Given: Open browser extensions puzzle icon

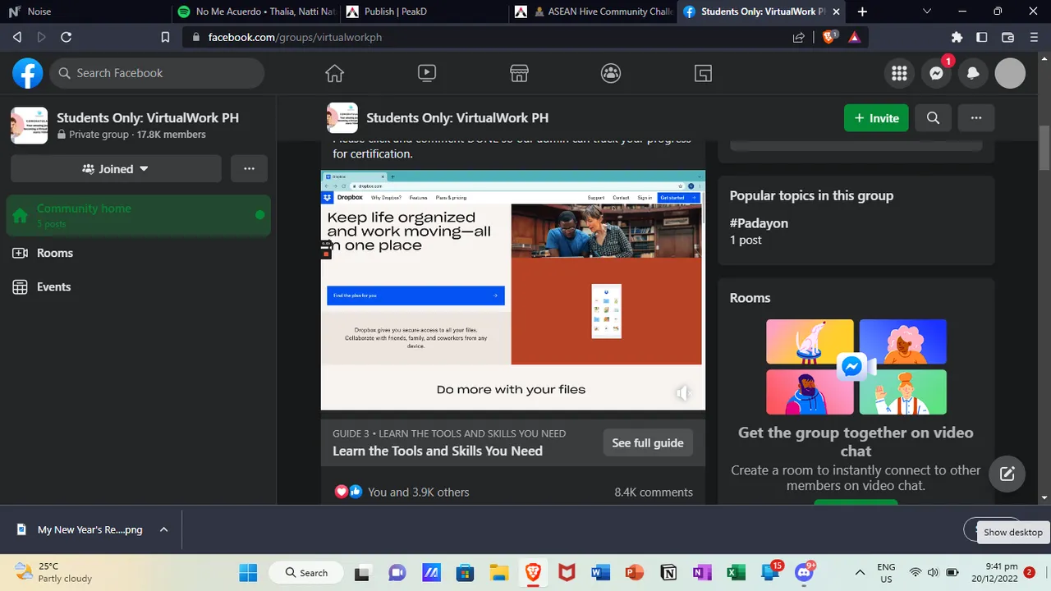Looking at the screenshot, I should (957, 37).
